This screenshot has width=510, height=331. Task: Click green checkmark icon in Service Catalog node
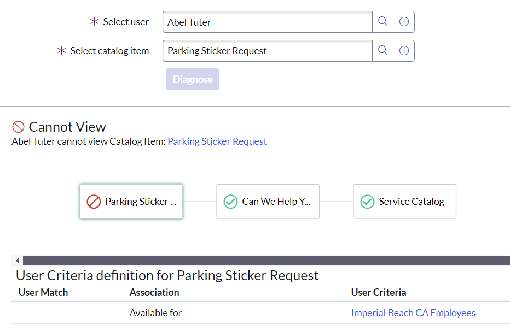[x=367, y=202]
